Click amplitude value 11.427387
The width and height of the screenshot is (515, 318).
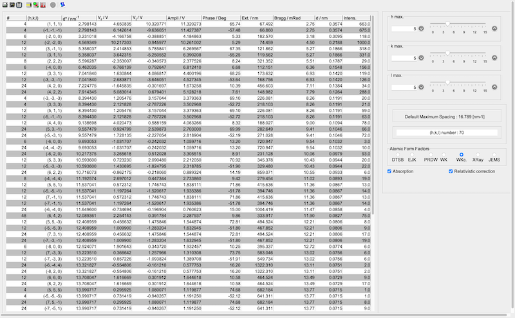(191, 30)
